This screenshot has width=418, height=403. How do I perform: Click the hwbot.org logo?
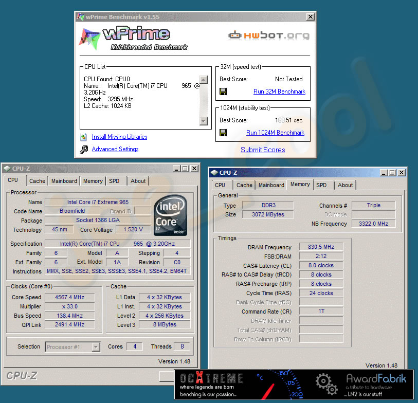pyautogui.click(x=268, y=35)
